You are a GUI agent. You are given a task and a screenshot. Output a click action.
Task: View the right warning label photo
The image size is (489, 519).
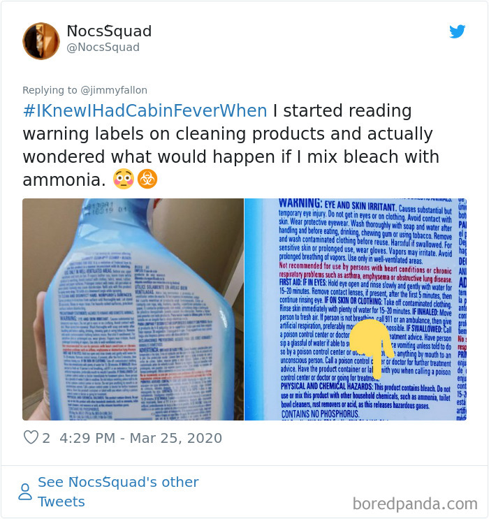coord(356,309)
